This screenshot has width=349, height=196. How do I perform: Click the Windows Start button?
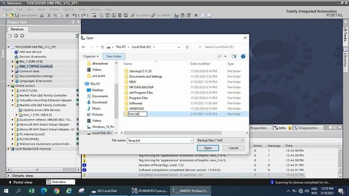click(6, 191)
